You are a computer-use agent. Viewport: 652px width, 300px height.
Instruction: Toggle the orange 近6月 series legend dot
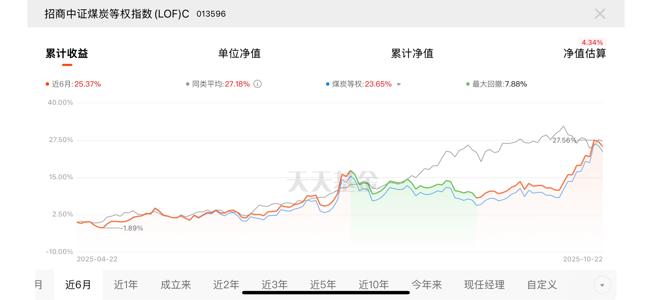pyautogui.click(x=47, y=84)
